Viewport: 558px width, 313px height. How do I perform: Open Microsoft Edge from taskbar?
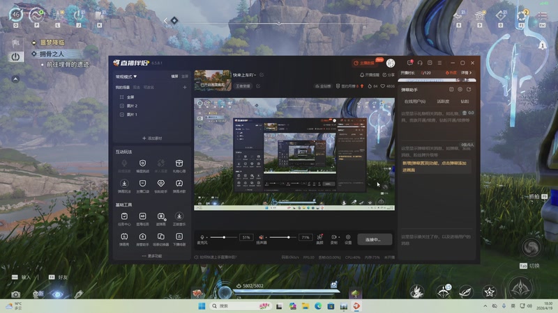[x=318, y=306]
